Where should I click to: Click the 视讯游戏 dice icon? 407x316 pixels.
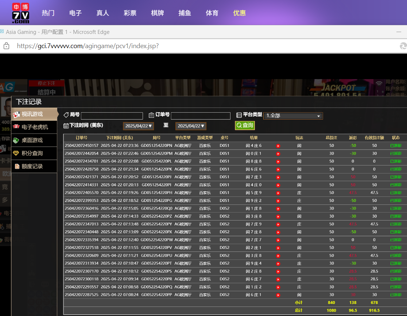click(x=16, y=114)
